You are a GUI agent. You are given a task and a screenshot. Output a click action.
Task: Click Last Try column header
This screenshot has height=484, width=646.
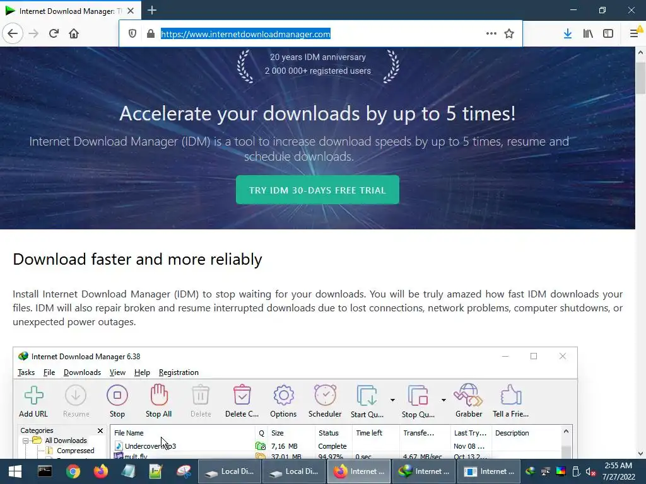pos(471,433)
